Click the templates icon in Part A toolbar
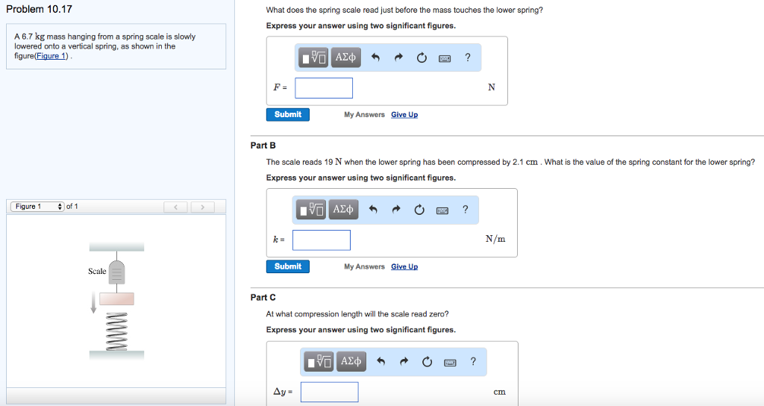Viewport: 764px width, 406px height. 314,58
